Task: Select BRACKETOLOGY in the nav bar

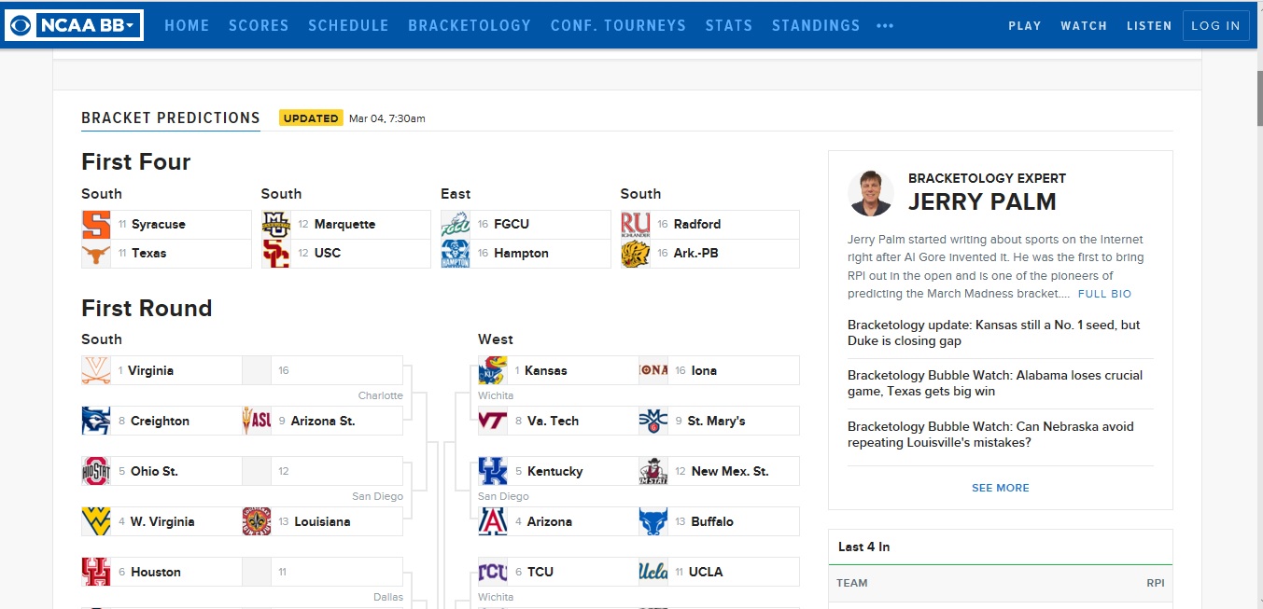Action: [470, 25]
